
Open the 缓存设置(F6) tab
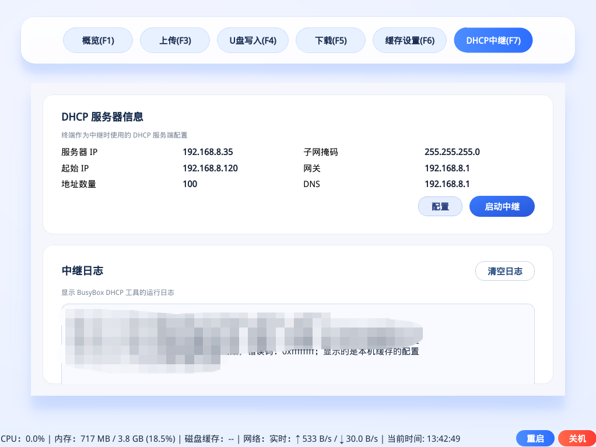[x=409, y=41]
